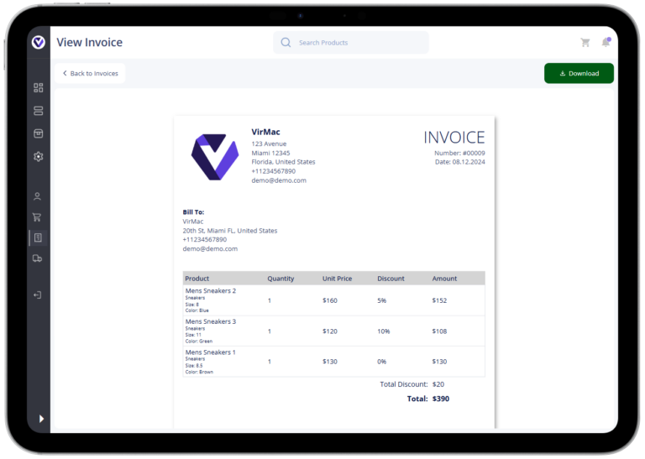The height and width of the screenshot is (459, 645).
Task: Click the Bill To: label
Action: (193, 212)
